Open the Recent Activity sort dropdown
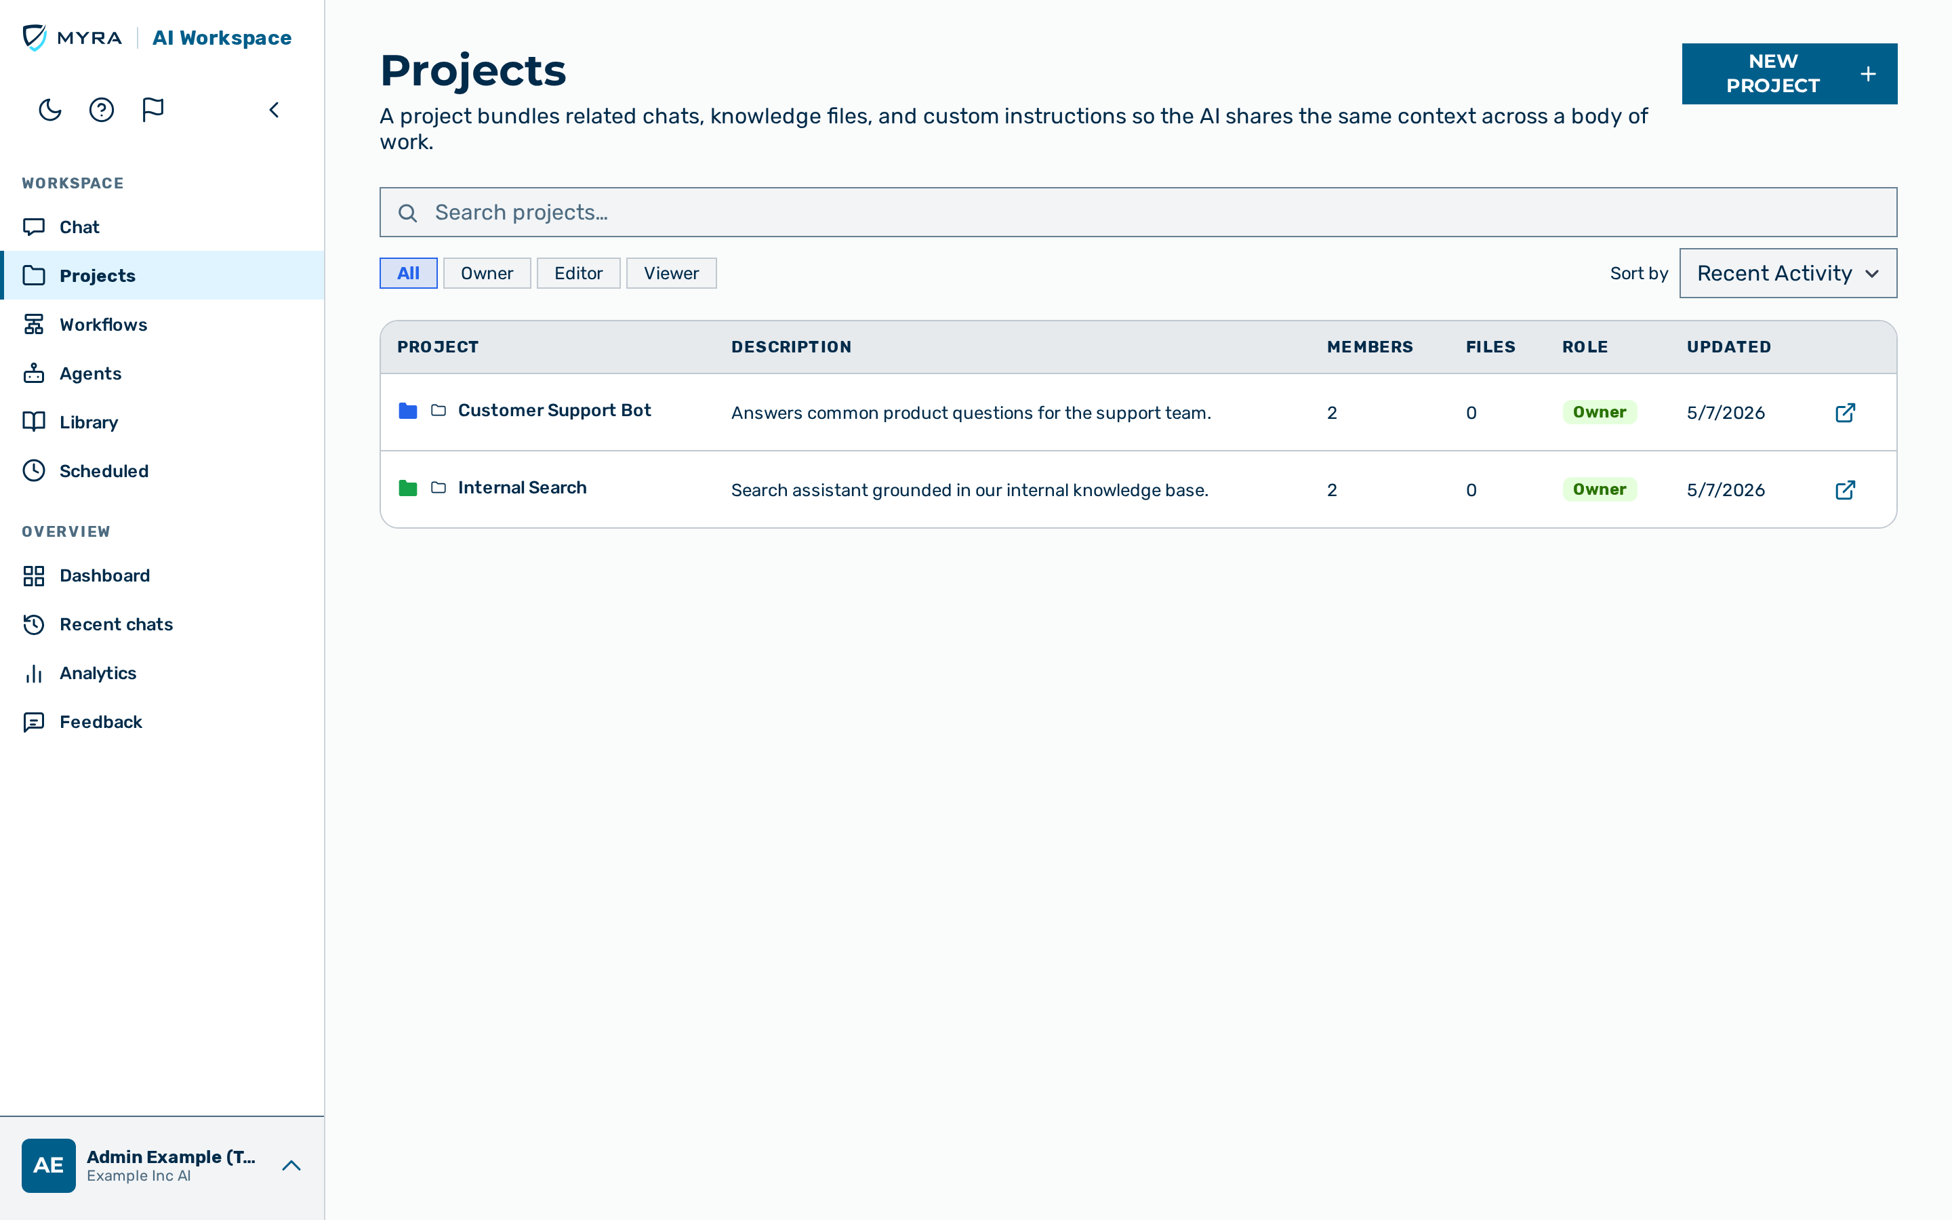This screenshot has width=1952, height=1220. click(1788, 274)
